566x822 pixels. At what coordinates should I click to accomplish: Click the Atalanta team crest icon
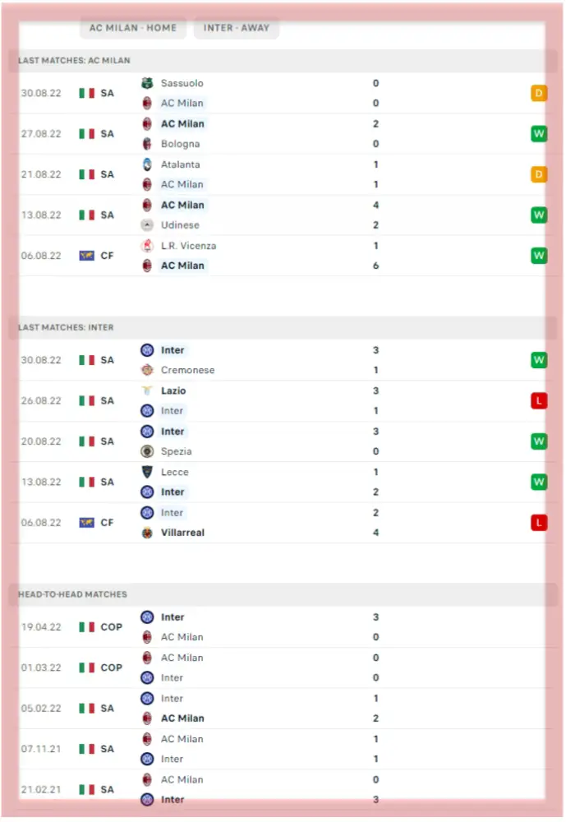(147, 164)
